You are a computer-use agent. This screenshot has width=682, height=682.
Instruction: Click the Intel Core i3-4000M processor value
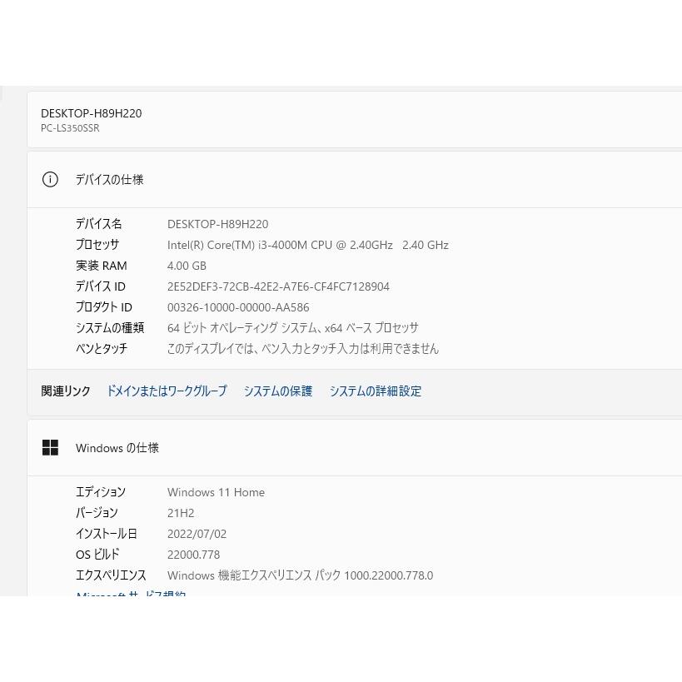[x=307, y=245]
